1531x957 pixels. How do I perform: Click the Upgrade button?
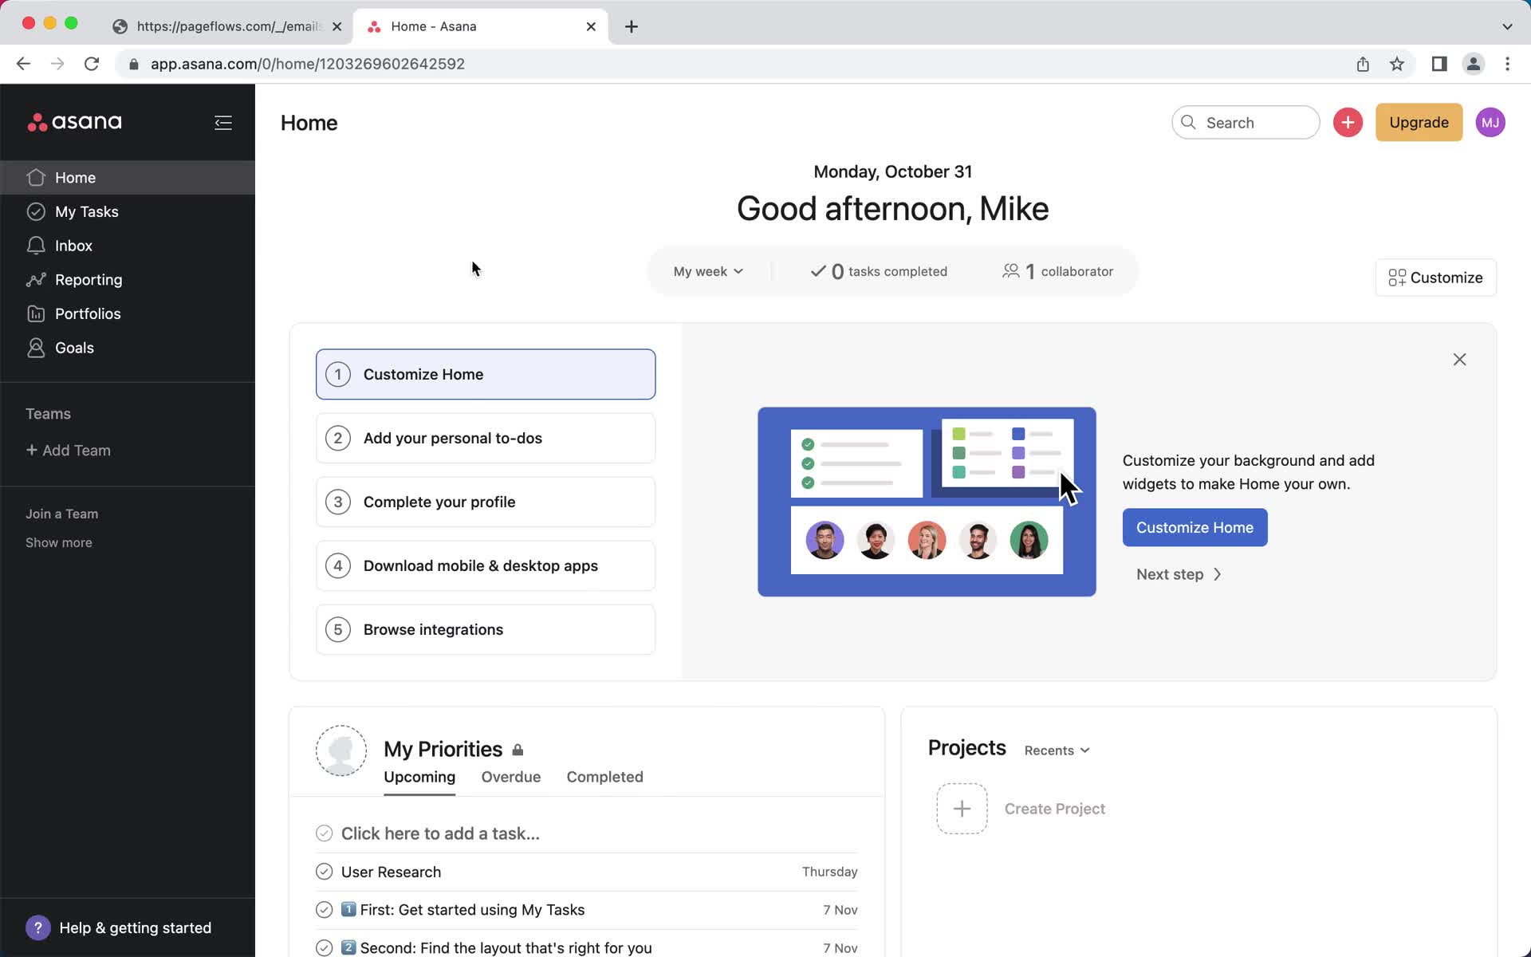[x=1419, y=122]
